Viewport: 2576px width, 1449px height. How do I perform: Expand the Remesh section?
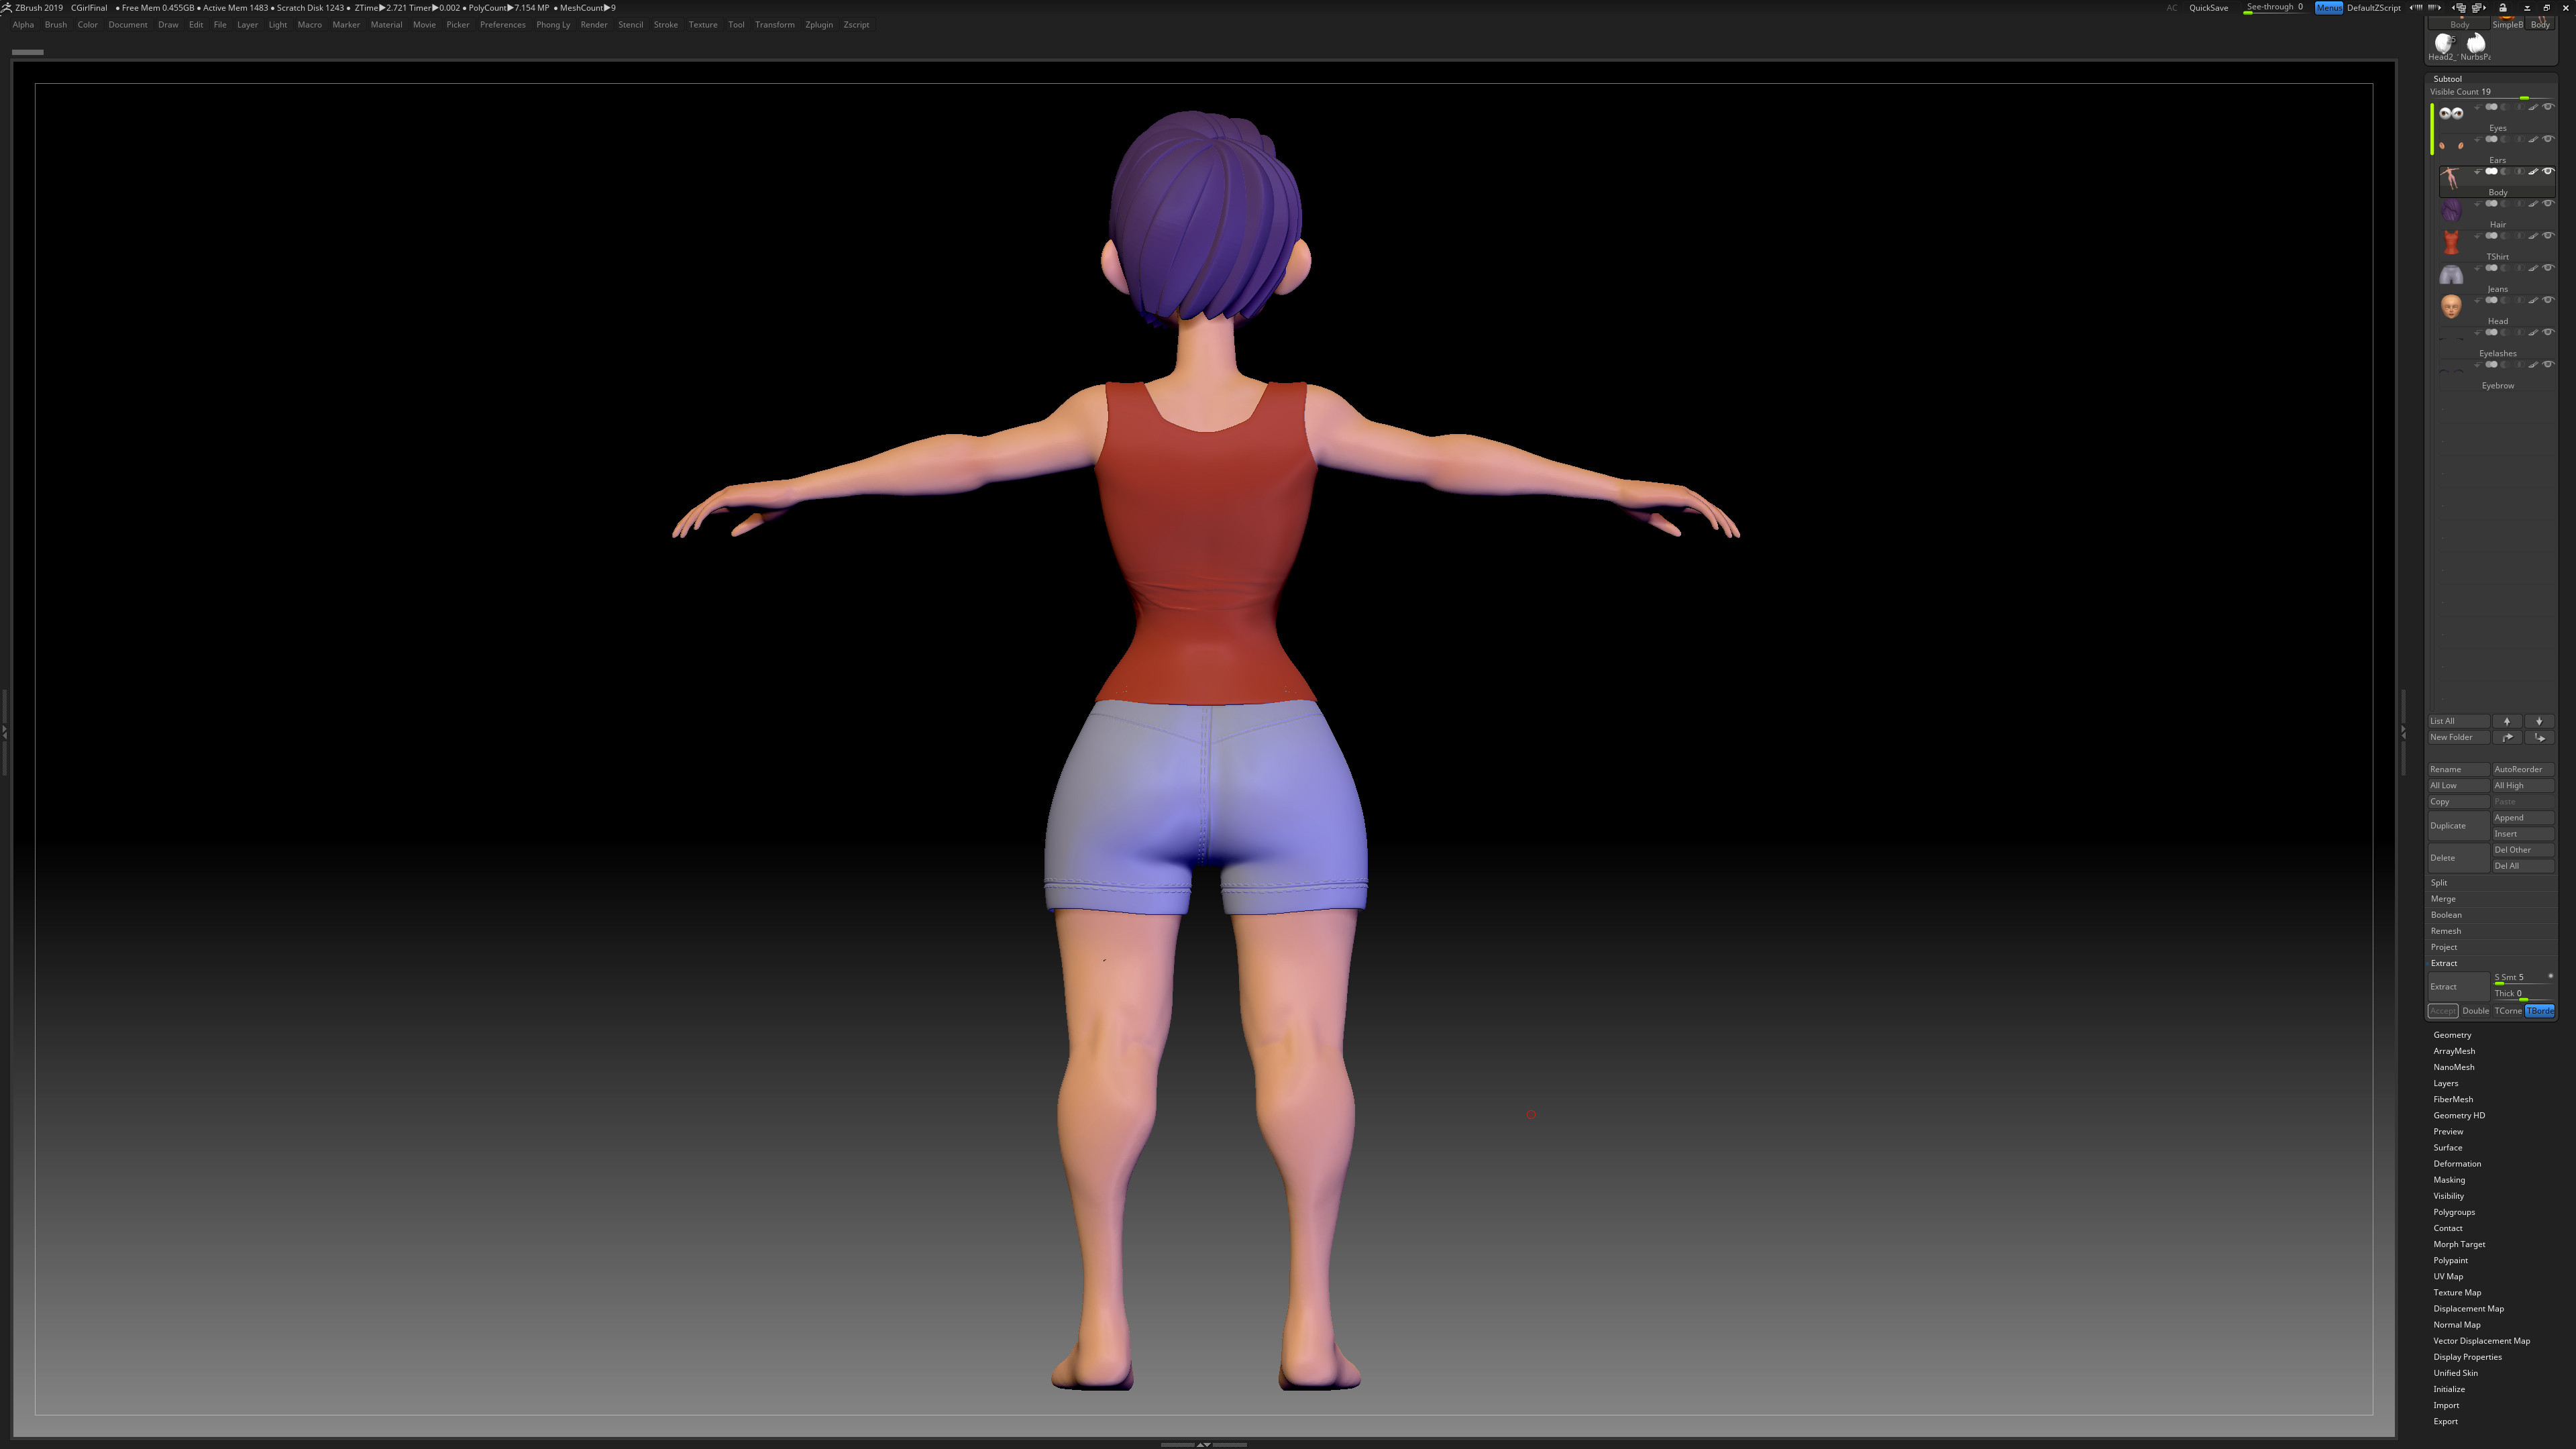coord(2445,931)
